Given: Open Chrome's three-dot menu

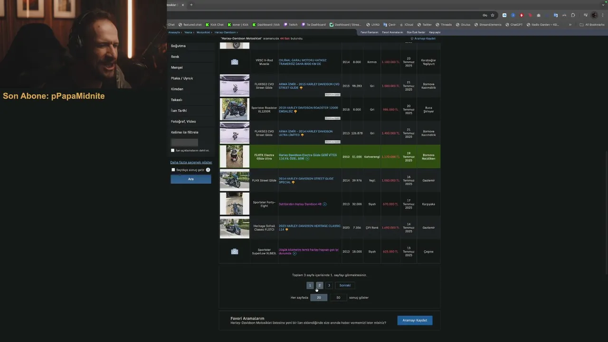Looking at the screenshot, I should click(x=603, y=15).
